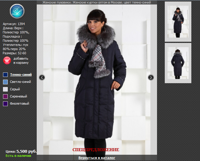Click the round blue site logo icon

tap(17, 11)
